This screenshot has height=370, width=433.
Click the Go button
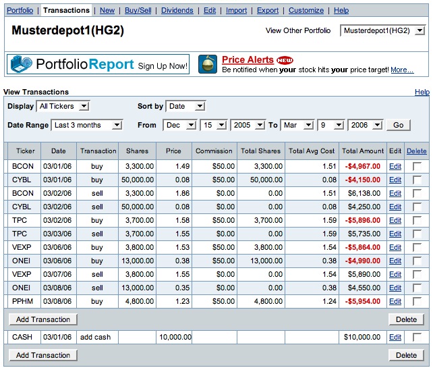pos(399,126)
